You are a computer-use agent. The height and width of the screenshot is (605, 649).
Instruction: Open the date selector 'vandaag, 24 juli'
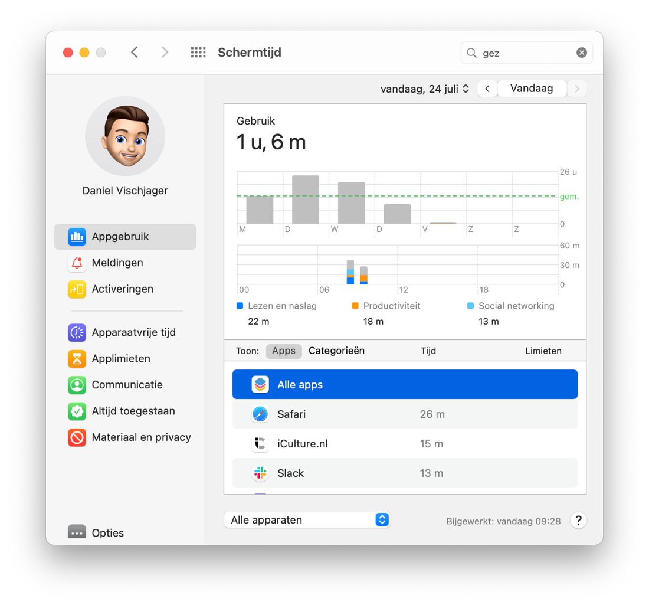[425, 89]
